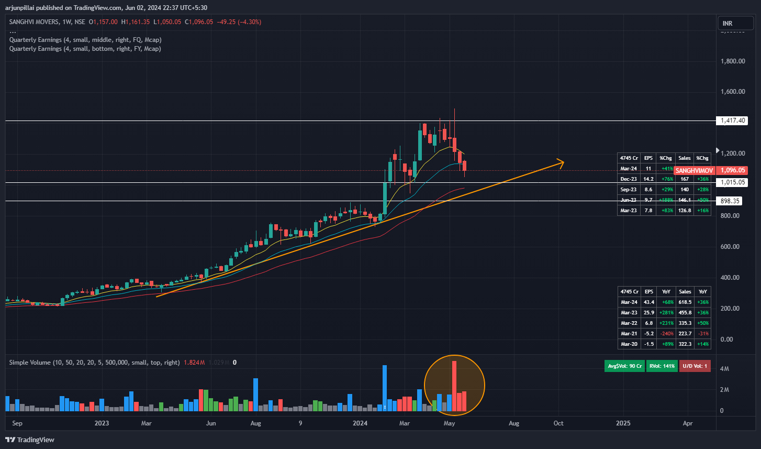Click the Sep-23 row label in quarterly table
Image resolution: width=761 pixels, height=449 pixels.
629,190
